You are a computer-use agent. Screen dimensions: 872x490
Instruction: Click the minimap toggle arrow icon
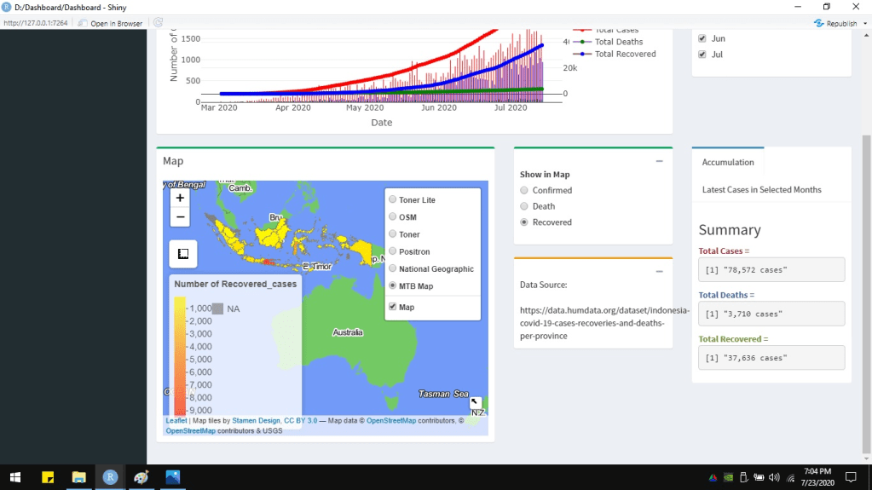tap(476, 403)
